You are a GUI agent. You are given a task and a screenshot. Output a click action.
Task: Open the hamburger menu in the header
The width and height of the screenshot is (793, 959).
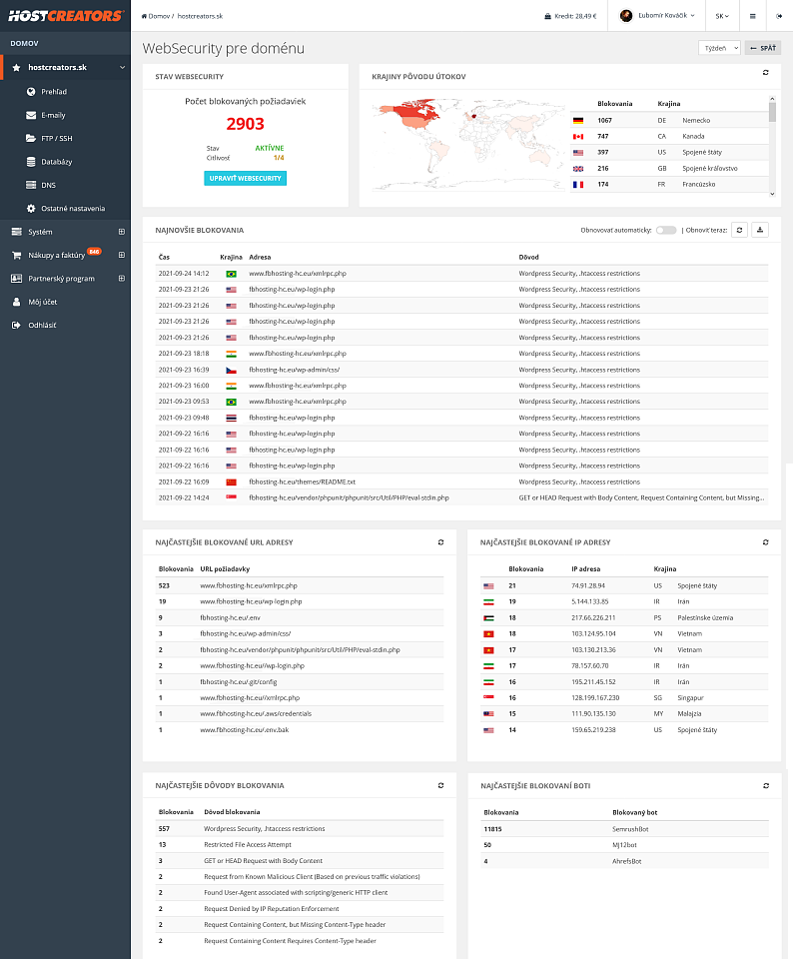pyautogui.click(x=752, y=16)
